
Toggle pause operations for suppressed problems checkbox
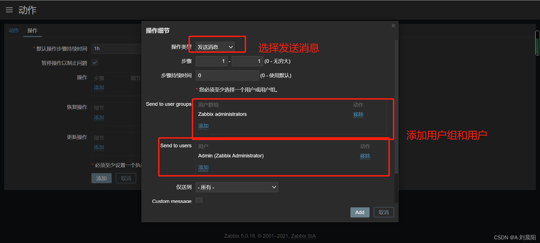[95, 63]
